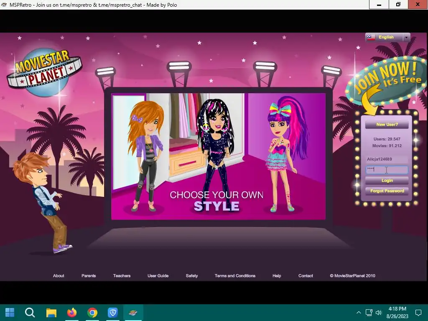Open the About footer link
The width and height of the screenshot is (428, 321).
59,276
